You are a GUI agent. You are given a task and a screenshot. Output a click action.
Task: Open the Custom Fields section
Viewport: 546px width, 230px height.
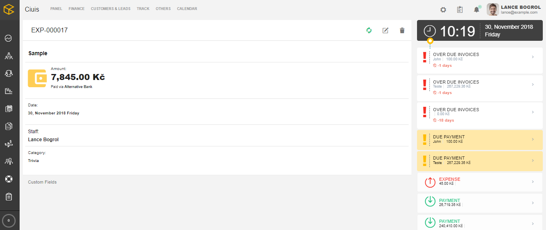coord(42,182)
